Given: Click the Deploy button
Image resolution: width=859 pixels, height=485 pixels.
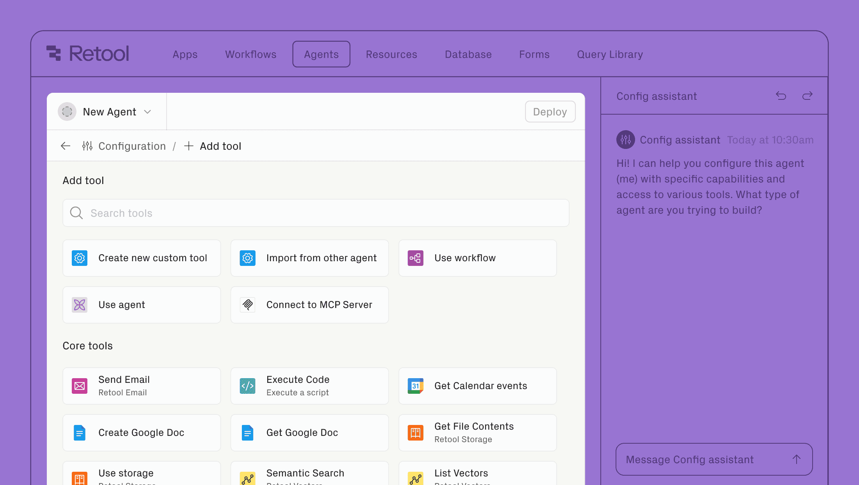Looking at the screenshot, I should click(550, 112).
